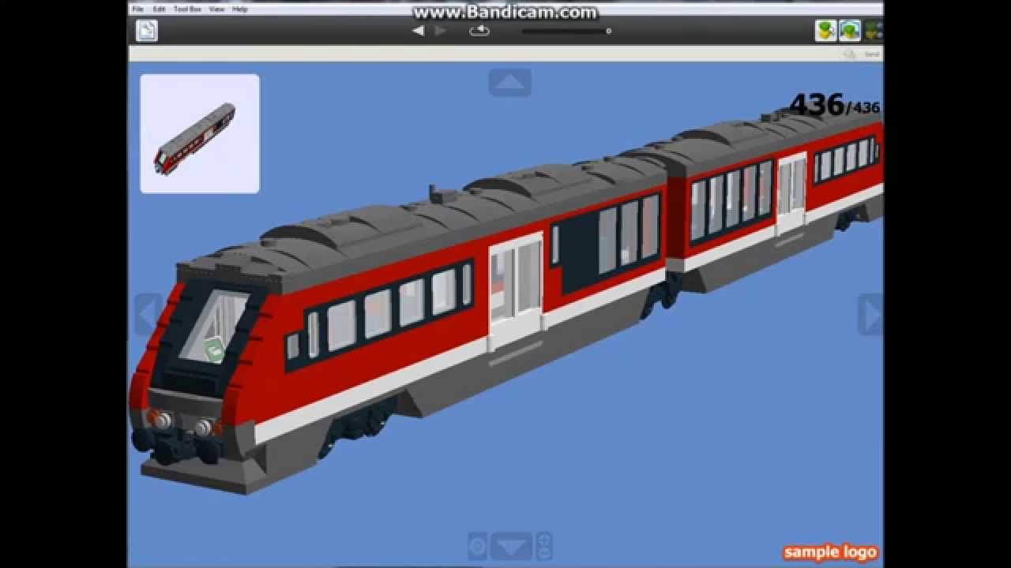Image resolution: width=1011 pixels, height=568 pixels.
Task: Click the replay step loop icon
Action: (x=479, y=31)
